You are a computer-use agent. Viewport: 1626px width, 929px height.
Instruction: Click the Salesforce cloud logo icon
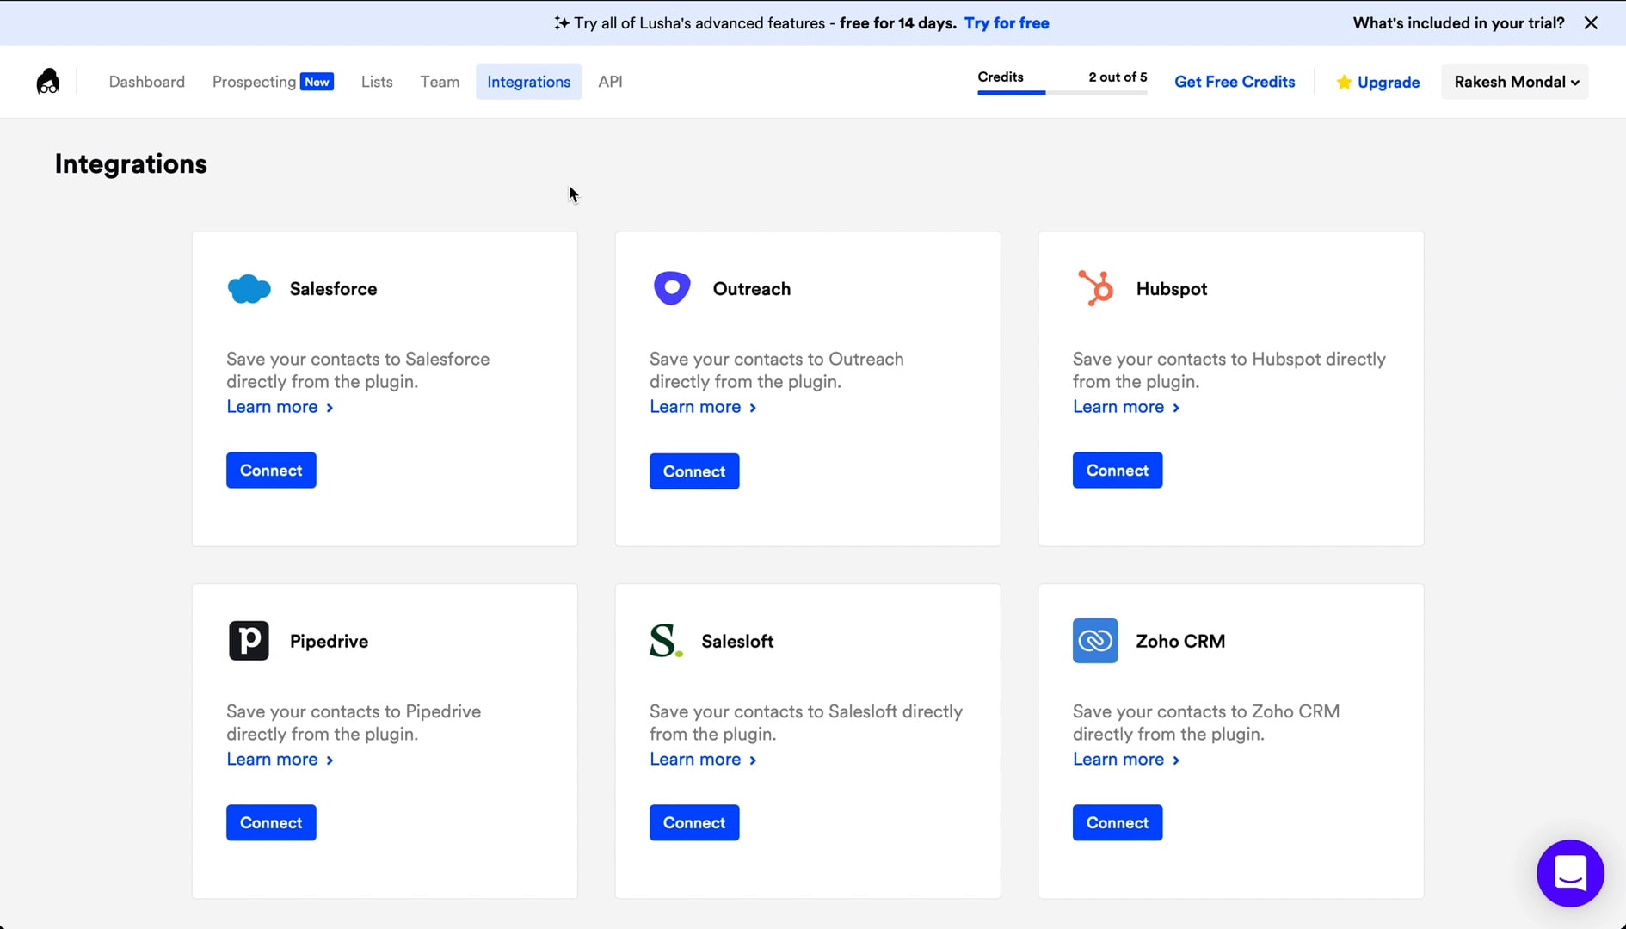point(249,289)
